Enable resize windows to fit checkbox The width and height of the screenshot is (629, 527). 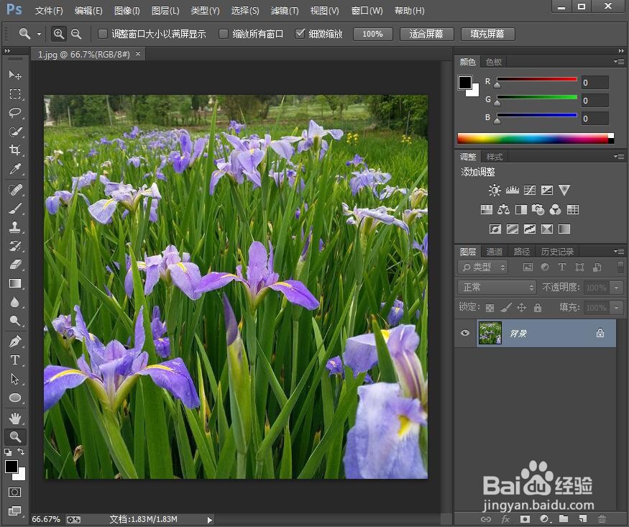(103, 34)
